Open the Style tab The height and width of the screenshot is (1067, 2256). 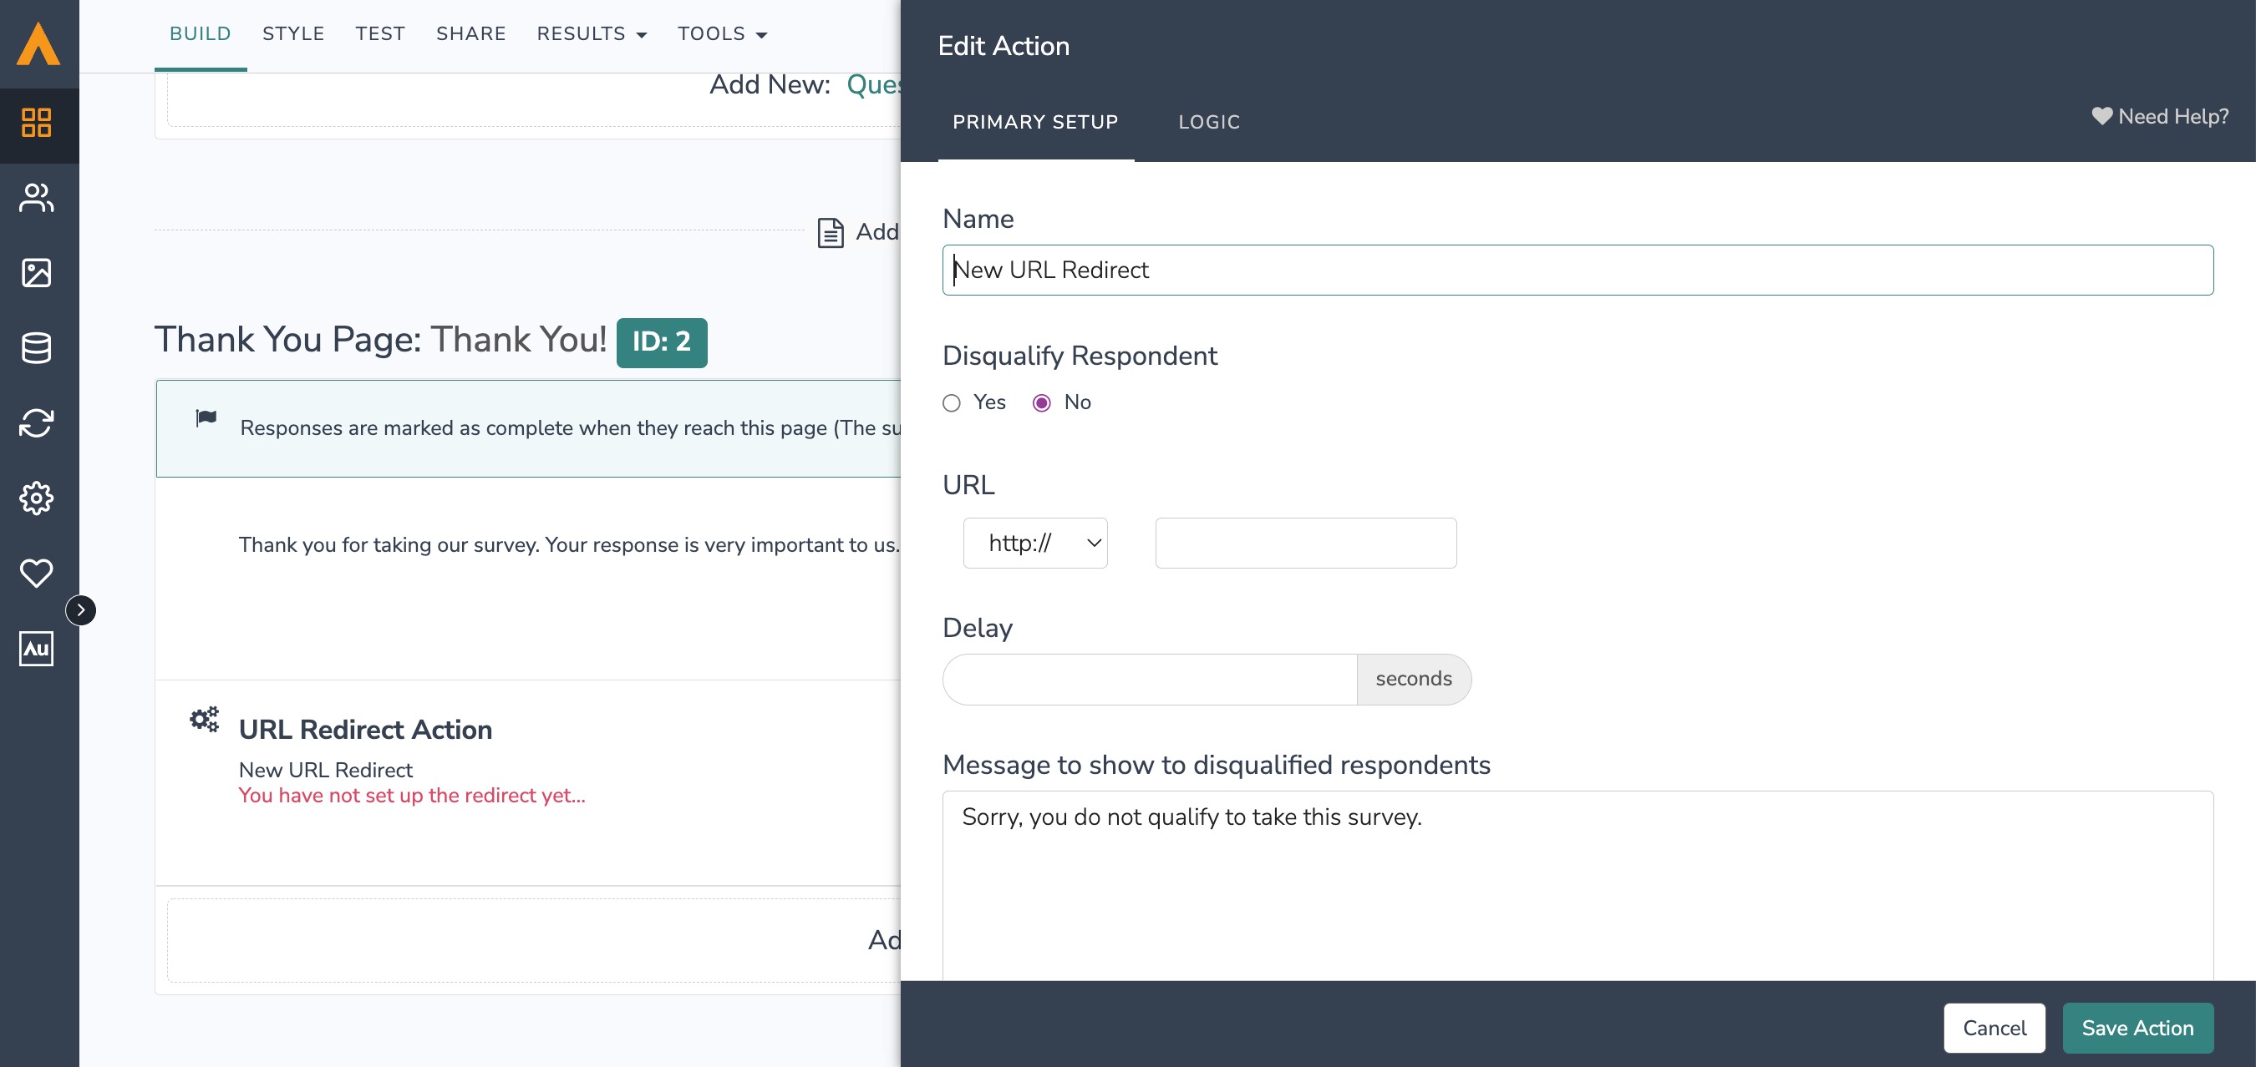click(x=293, y=33)
